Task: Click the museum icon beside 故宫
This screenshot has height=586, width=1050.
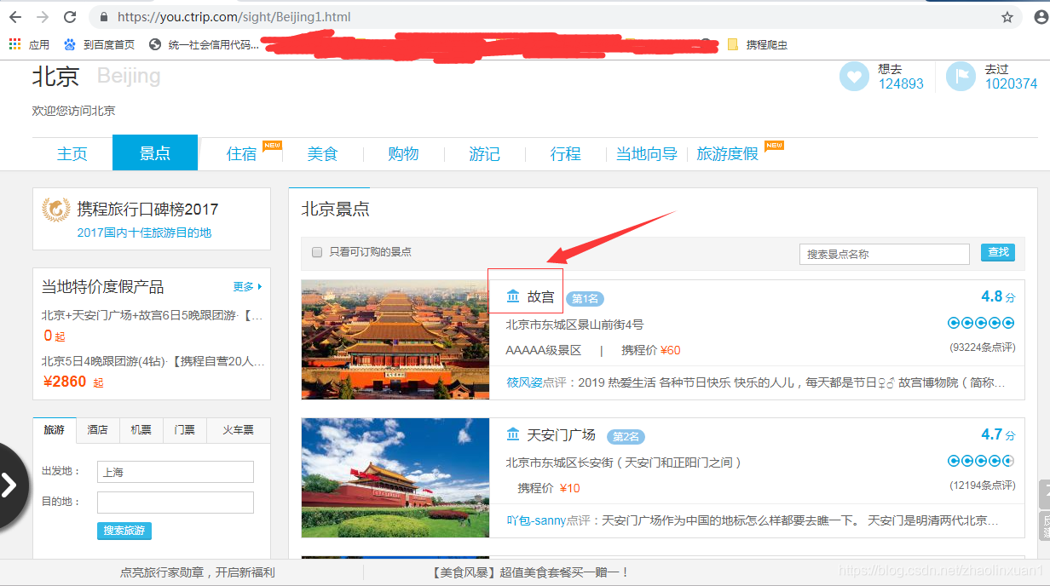Action: pos(513,296)
